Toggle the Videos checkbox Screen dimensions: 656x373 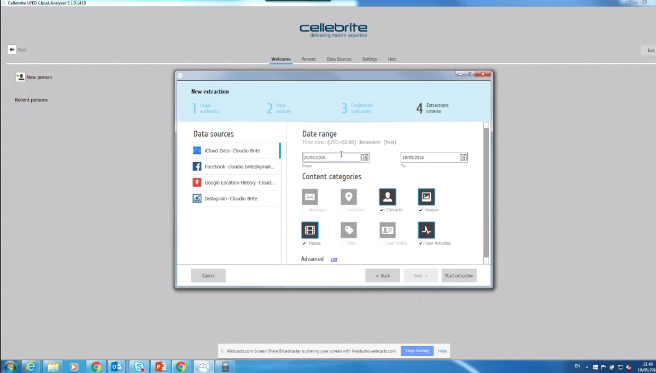click(304, 244)
